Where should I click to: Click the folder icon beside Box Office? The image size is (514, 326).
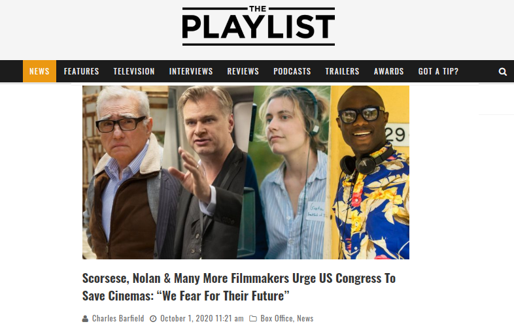[x=253, y=318]
